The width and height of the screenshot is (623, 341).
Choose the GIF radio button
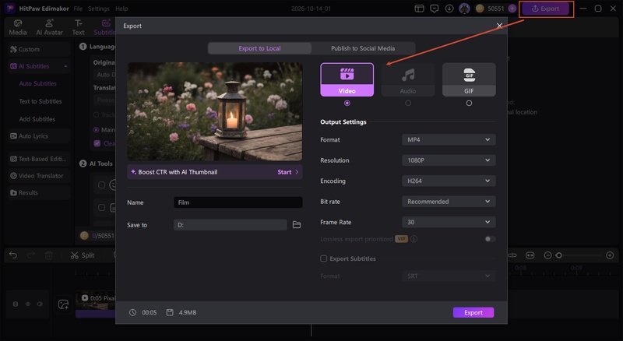pos(469,103)
